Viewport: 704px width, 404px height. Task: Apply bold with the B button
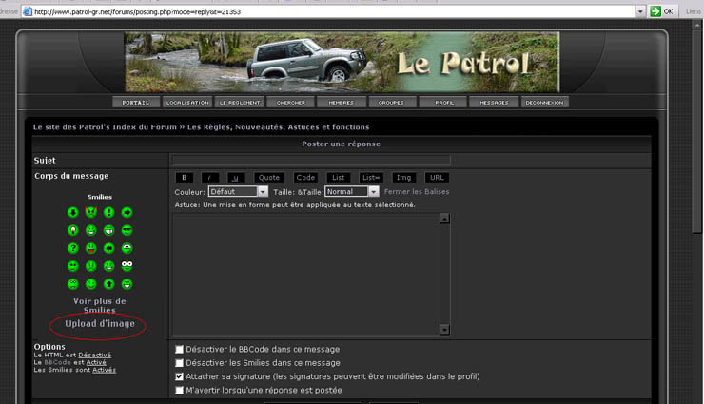click(184, 178)
